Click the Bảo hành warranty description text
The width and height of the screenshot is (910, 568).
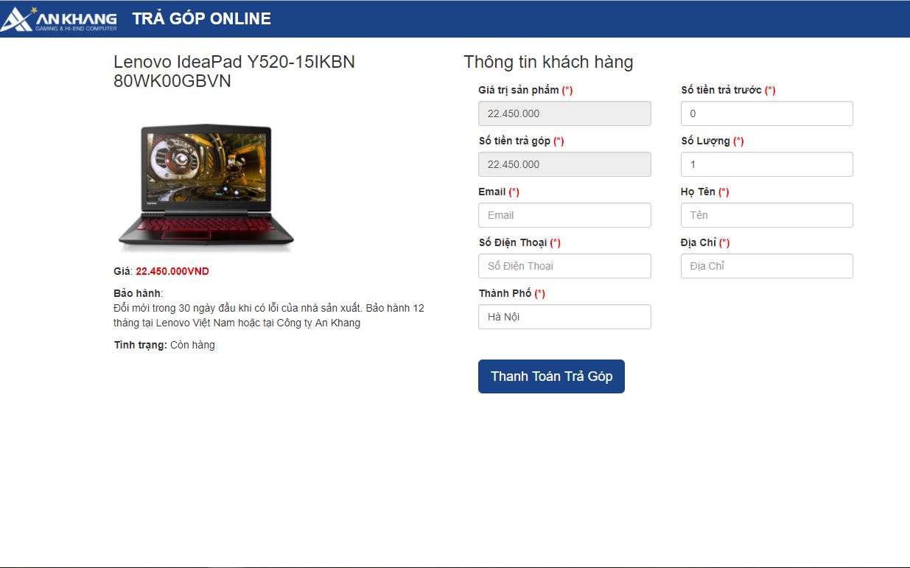(x=269, y=315)
